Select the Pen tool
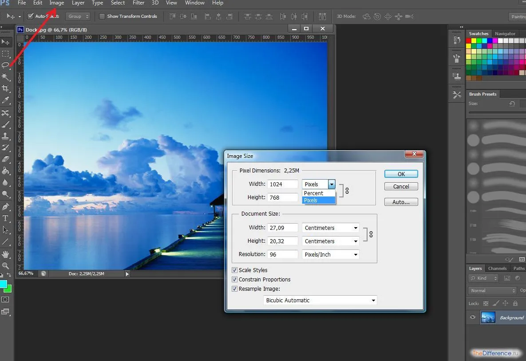The image size is (526, 361). point(5,206)
